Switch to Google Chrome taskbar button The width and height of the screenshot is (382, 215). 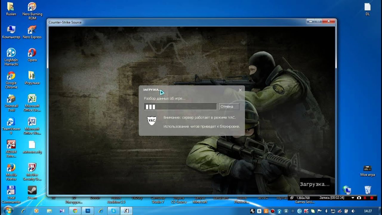pyautogui.click(x=75, y=211)
